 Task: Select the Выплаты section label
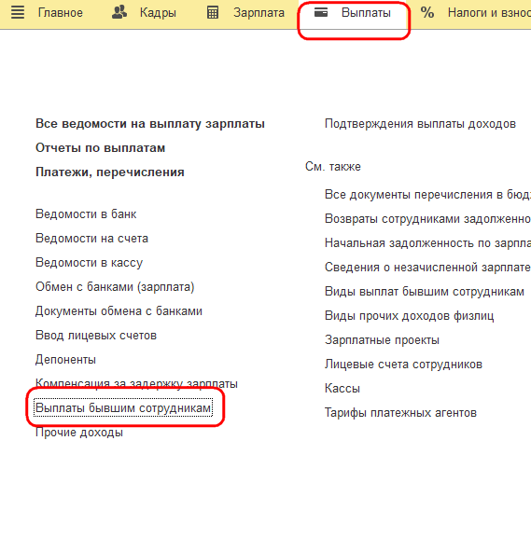click(366, 13)
